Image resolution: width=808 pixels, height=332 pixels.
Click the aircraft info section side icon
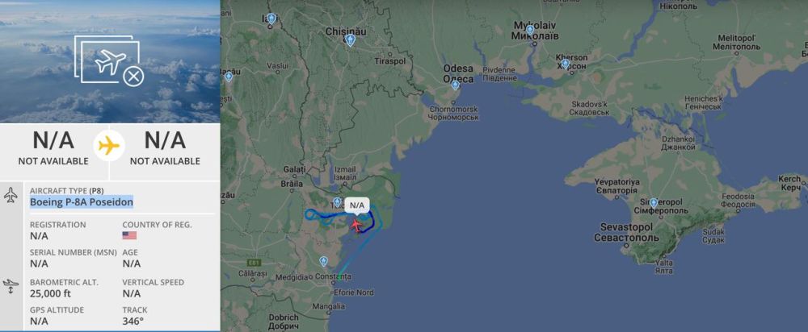(11, 195)
